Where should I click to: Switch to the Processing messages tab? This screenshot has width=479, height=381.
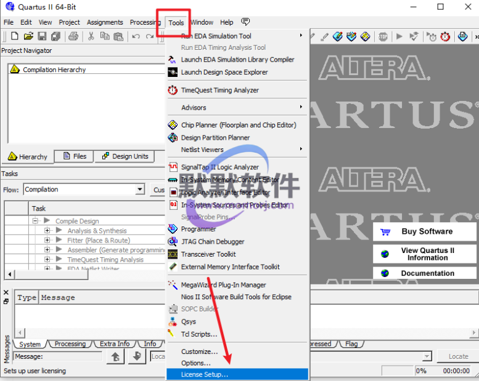[70, 344]
